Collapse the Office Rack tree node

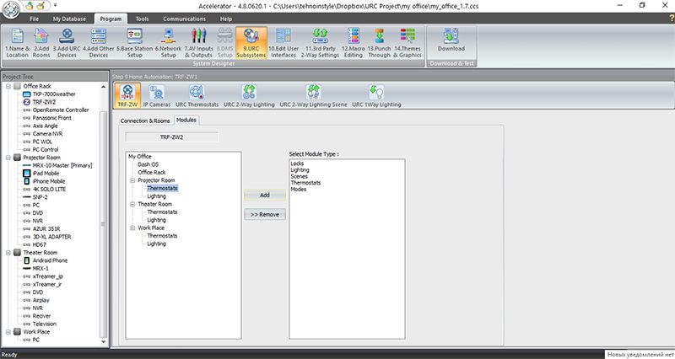point(8,86)
